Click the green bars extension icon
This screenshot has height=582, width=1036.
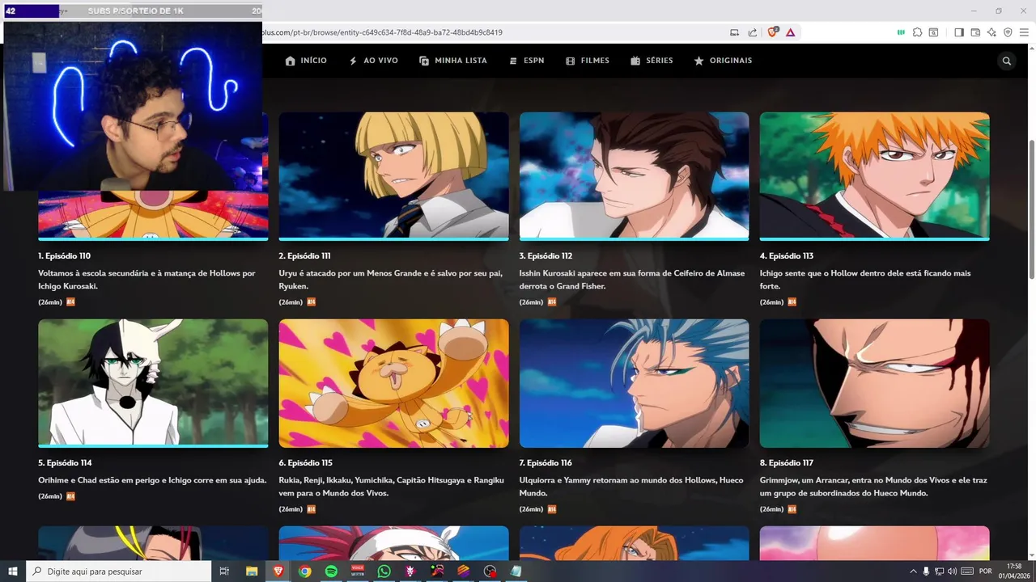(901, 32)
